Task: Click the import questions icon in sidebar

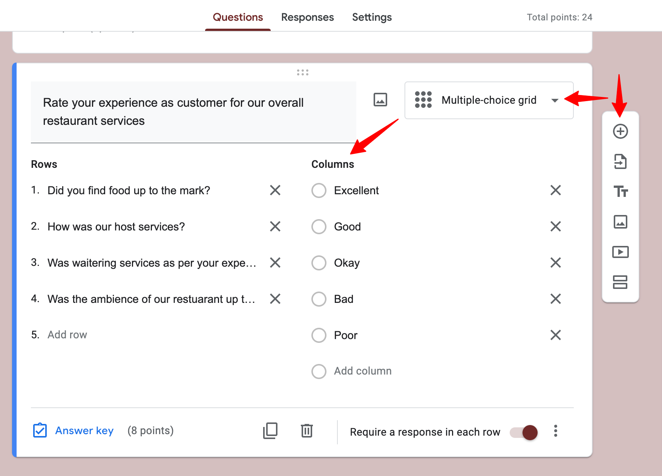Action: click(x=620, y=161)
